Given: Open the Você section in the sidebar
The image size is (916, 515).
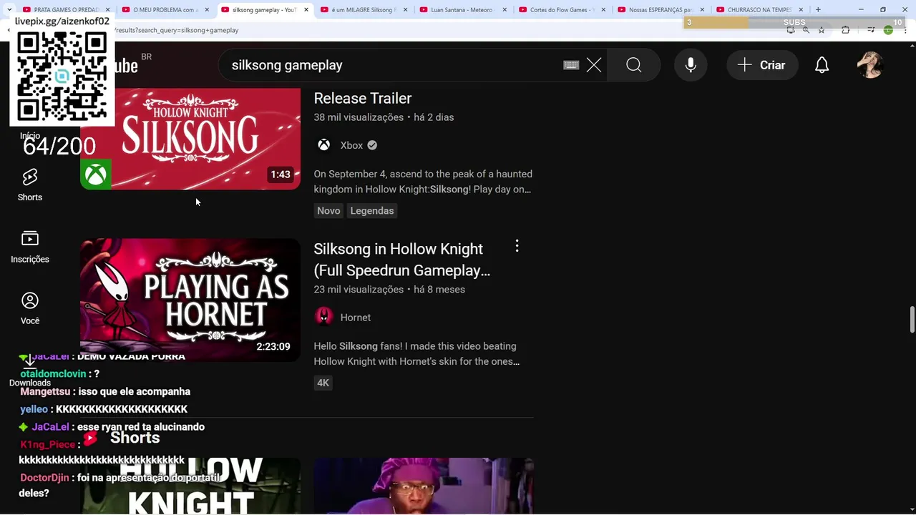Looking at the screenshot, I should [30, 308].
